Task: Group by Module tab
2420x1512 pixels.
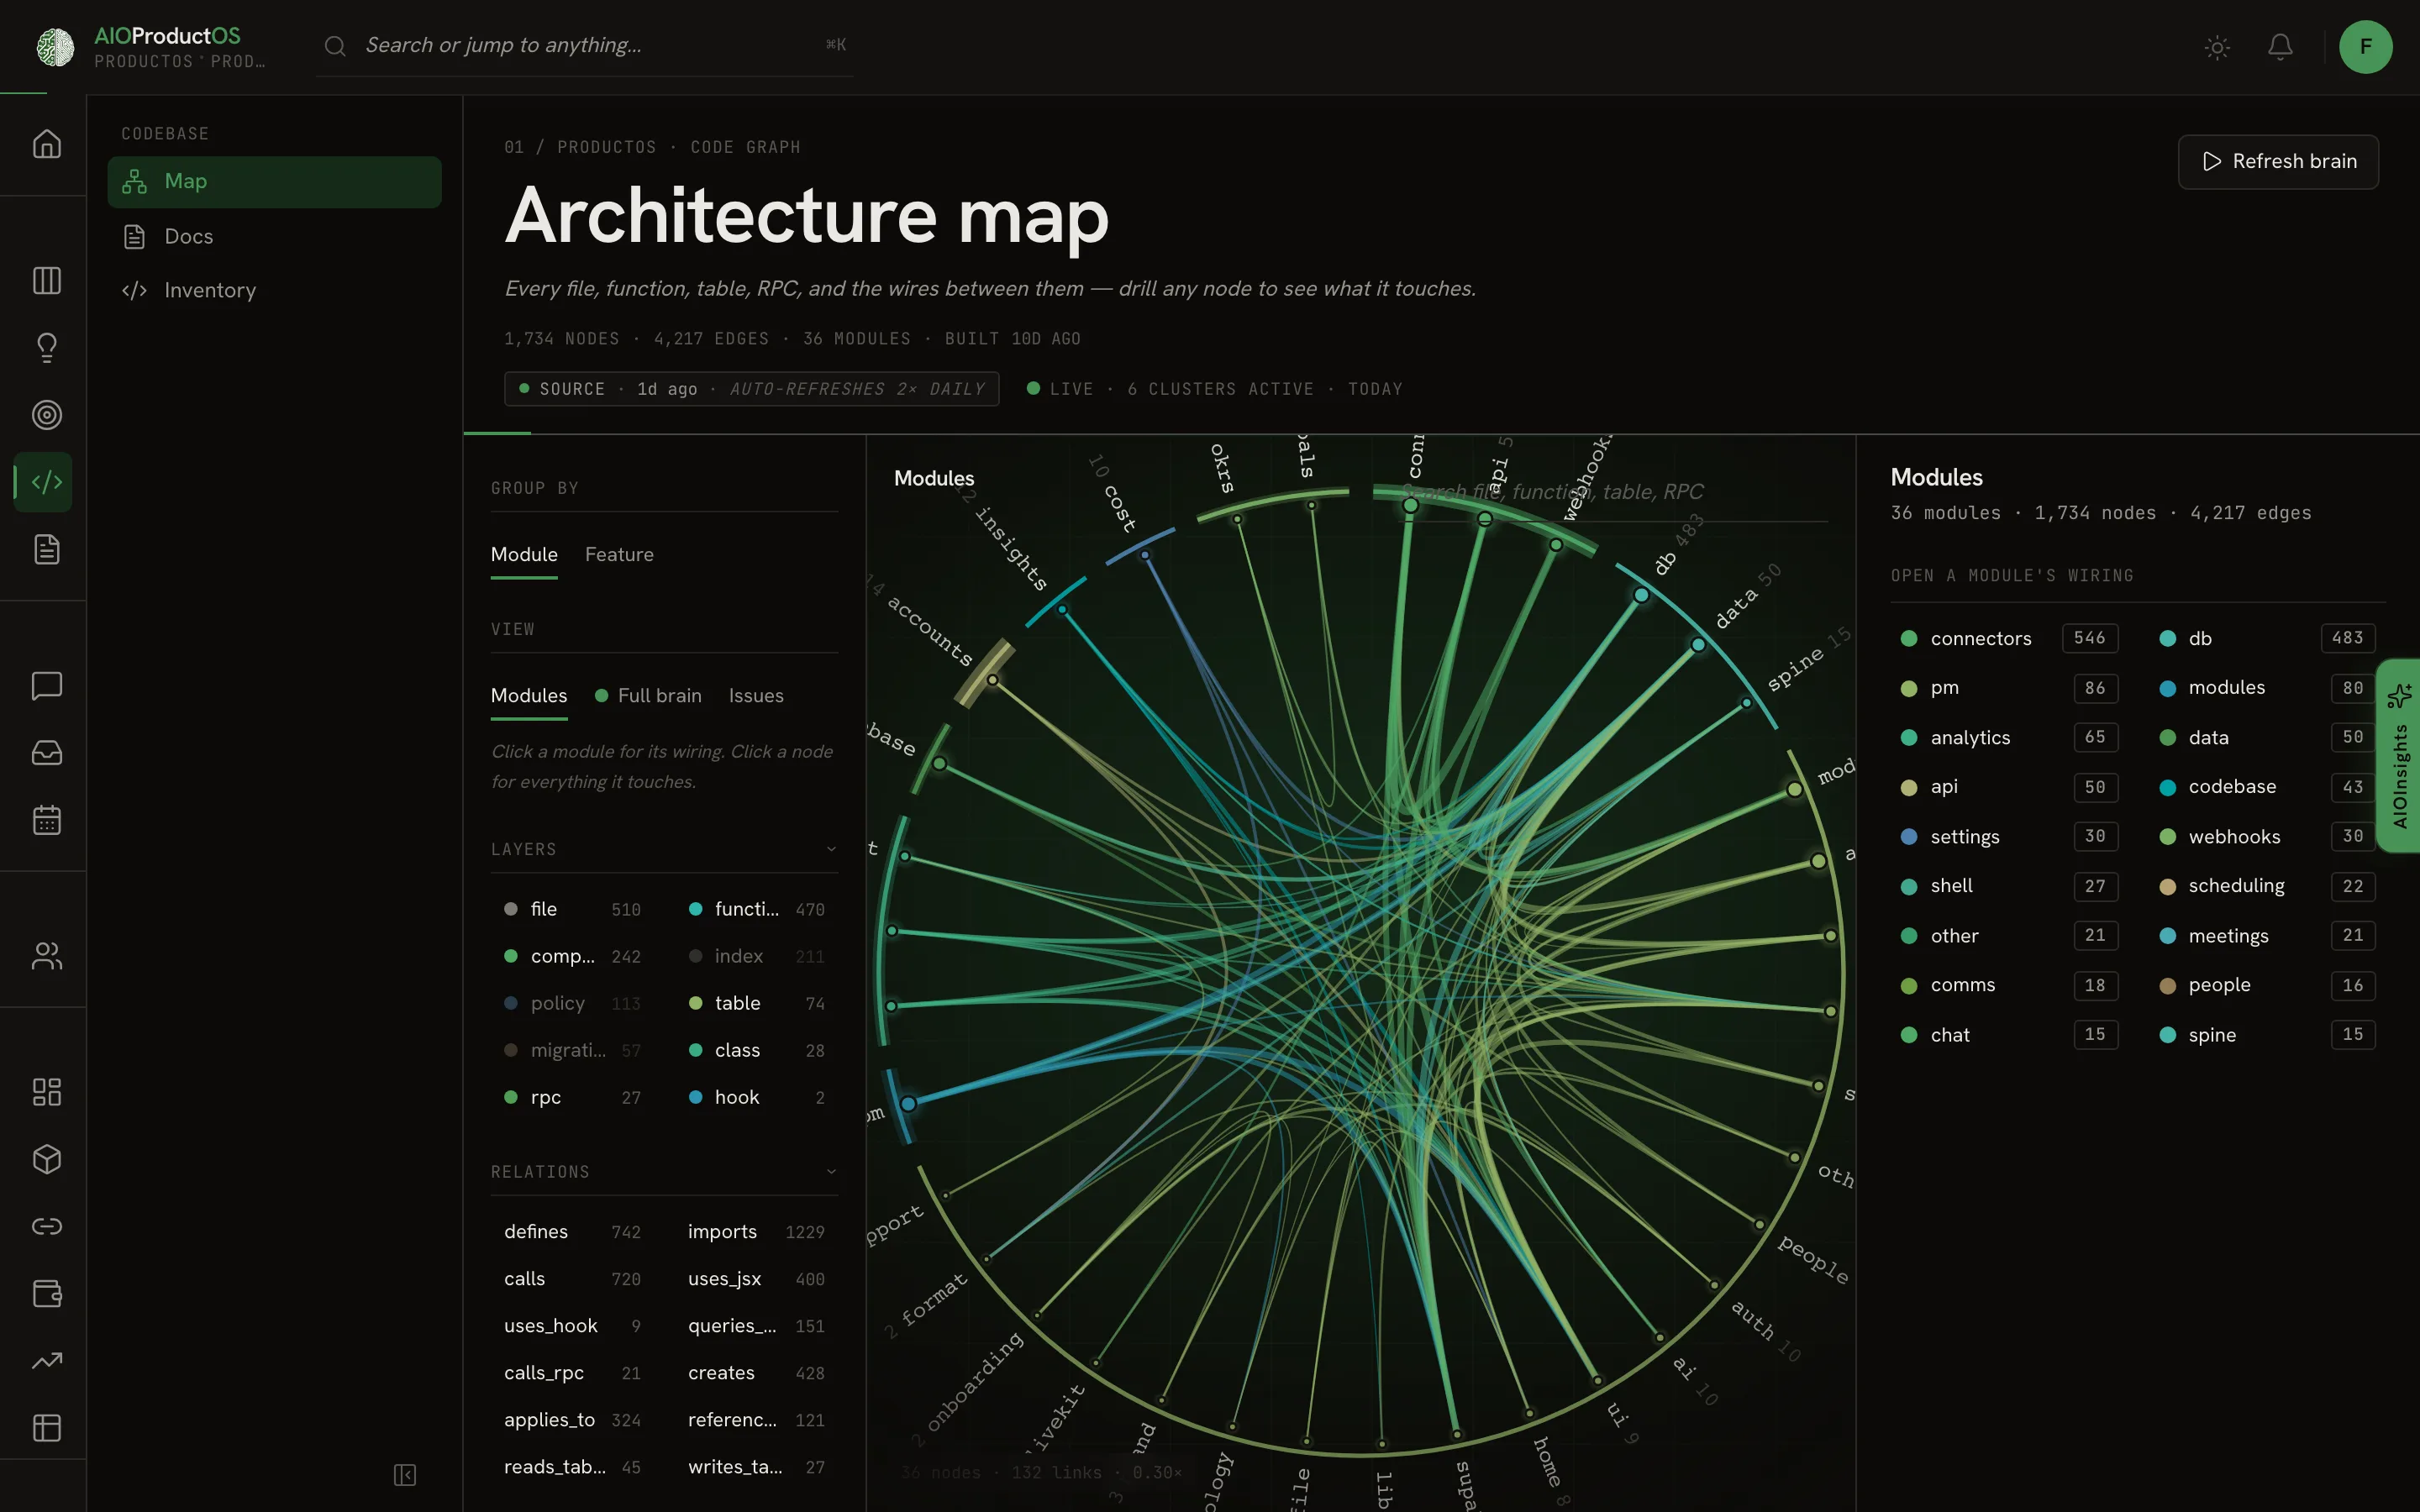Action: [524, 555]
